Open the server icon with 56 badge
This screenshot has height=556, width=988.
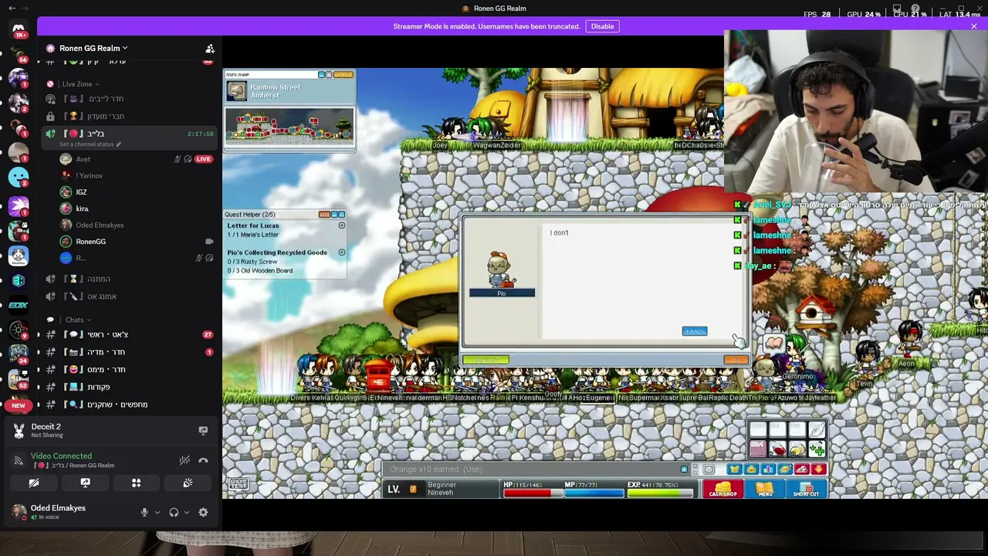point(19,54)
